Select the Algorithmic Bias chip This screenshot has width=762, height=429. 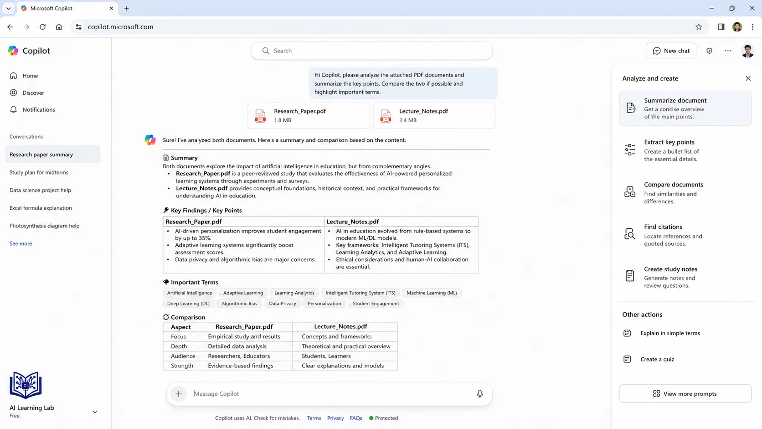pos(239,304)
